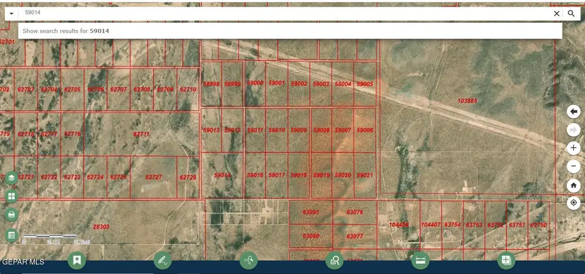
Task: Zoom out with the minus button
Action: pyautogui.click(x=573, y=166)
